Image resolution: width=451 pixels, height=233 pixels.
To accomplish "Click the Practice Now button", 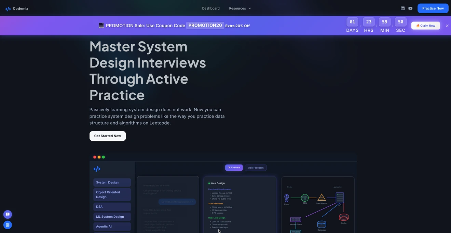I will [x=433, y=8].
